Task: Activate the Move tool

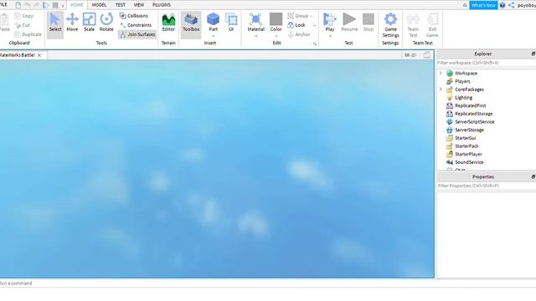Action: [72, 23]
